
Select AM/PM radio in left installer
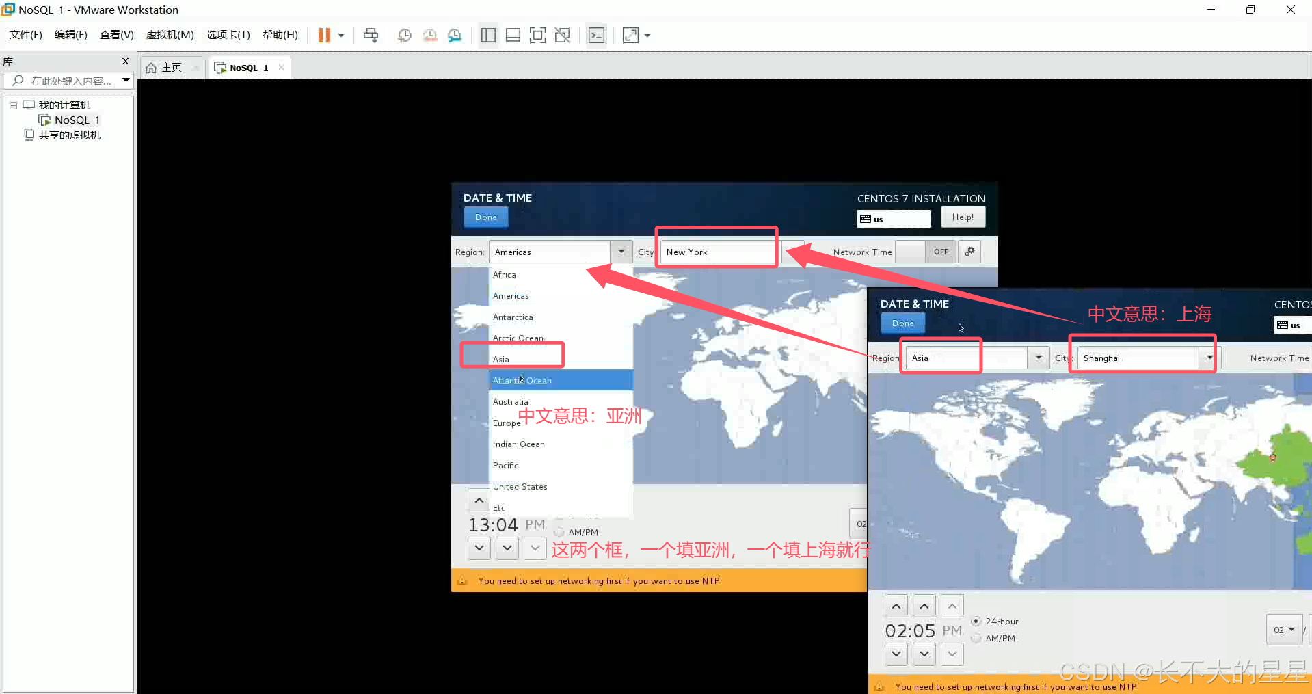(x=559, y=532)
